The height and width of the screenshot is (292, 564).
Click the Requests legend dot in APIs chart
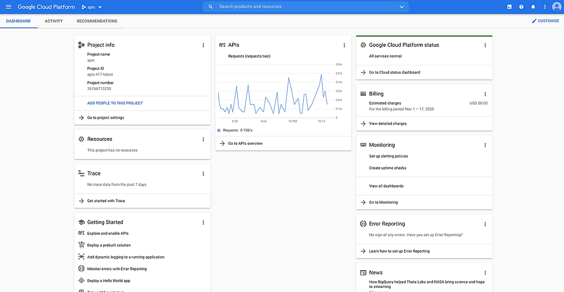pyautogui.click(x=219, y=130)
